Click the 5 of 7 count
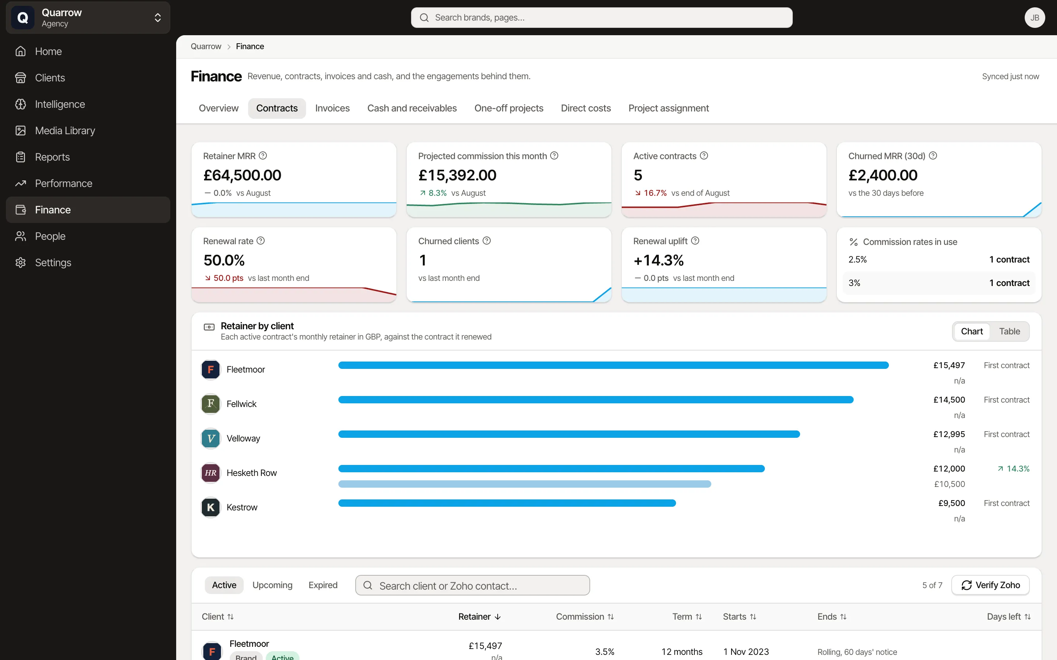The image size is (1057, 660). [x=932, y=585]
